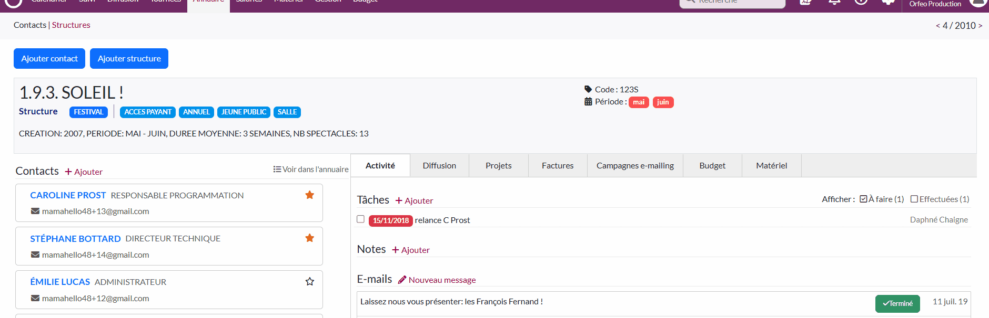Click the 'Ajouter contact' button
Viewport: 989px width, 318px height.
point(49,58)
